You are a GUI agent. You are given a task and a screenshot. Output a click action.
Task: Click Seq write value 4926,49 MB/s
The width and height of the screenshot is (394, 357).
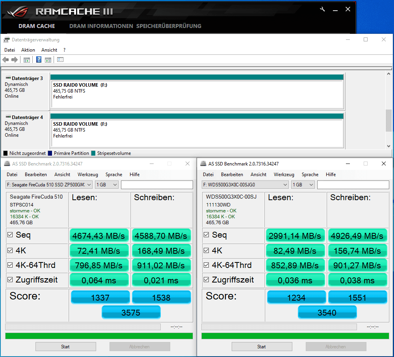pos(357,236)
